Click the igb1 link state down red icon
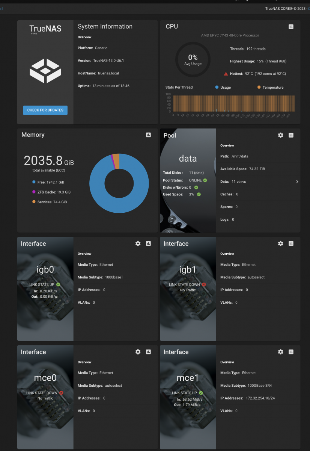Viewport: 310px width, 451px height. pyautogui.click(x=204, y=285)
